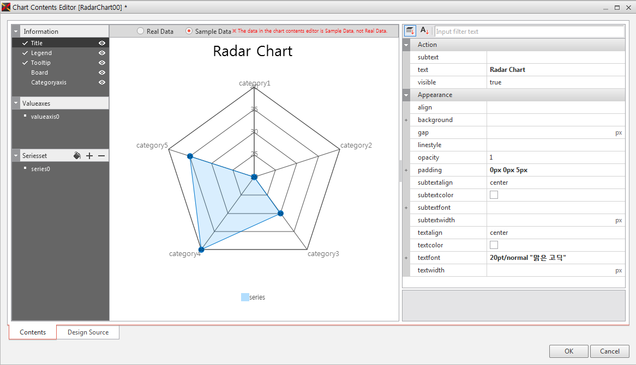
Task: Hide the Legend using its eye icon
Action: tap(102, 53)
